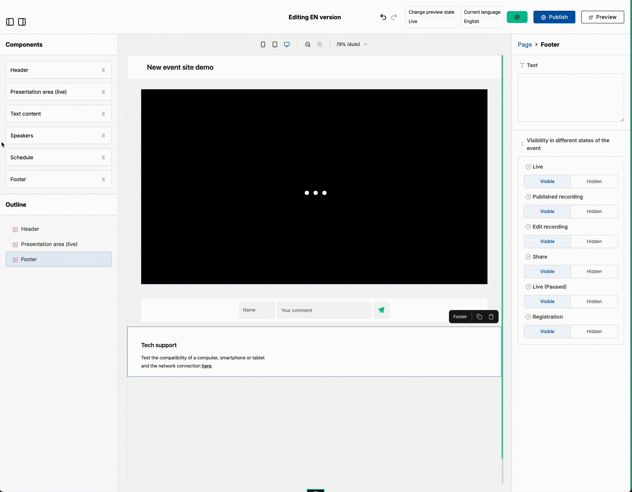Select the mobile phone preview icon

[x=263, y=44]
